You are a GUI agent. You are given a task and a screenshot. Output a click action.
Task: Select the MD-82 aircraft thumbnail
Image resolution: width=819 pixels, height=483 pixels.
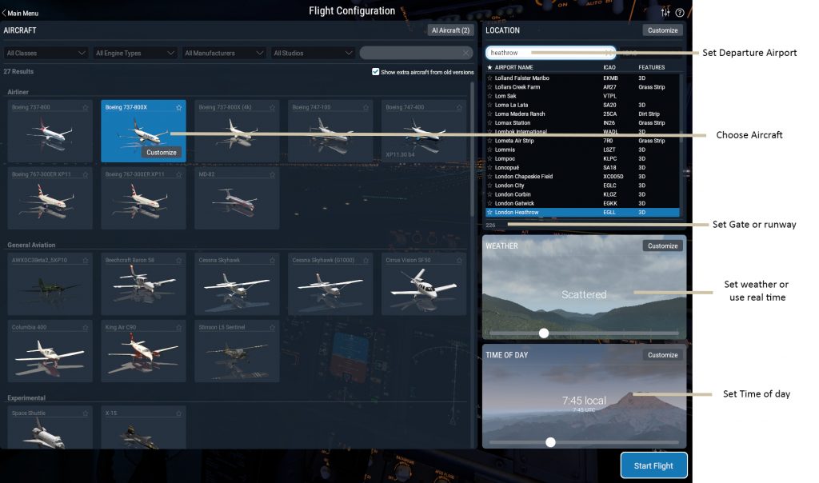pos(237,198)
